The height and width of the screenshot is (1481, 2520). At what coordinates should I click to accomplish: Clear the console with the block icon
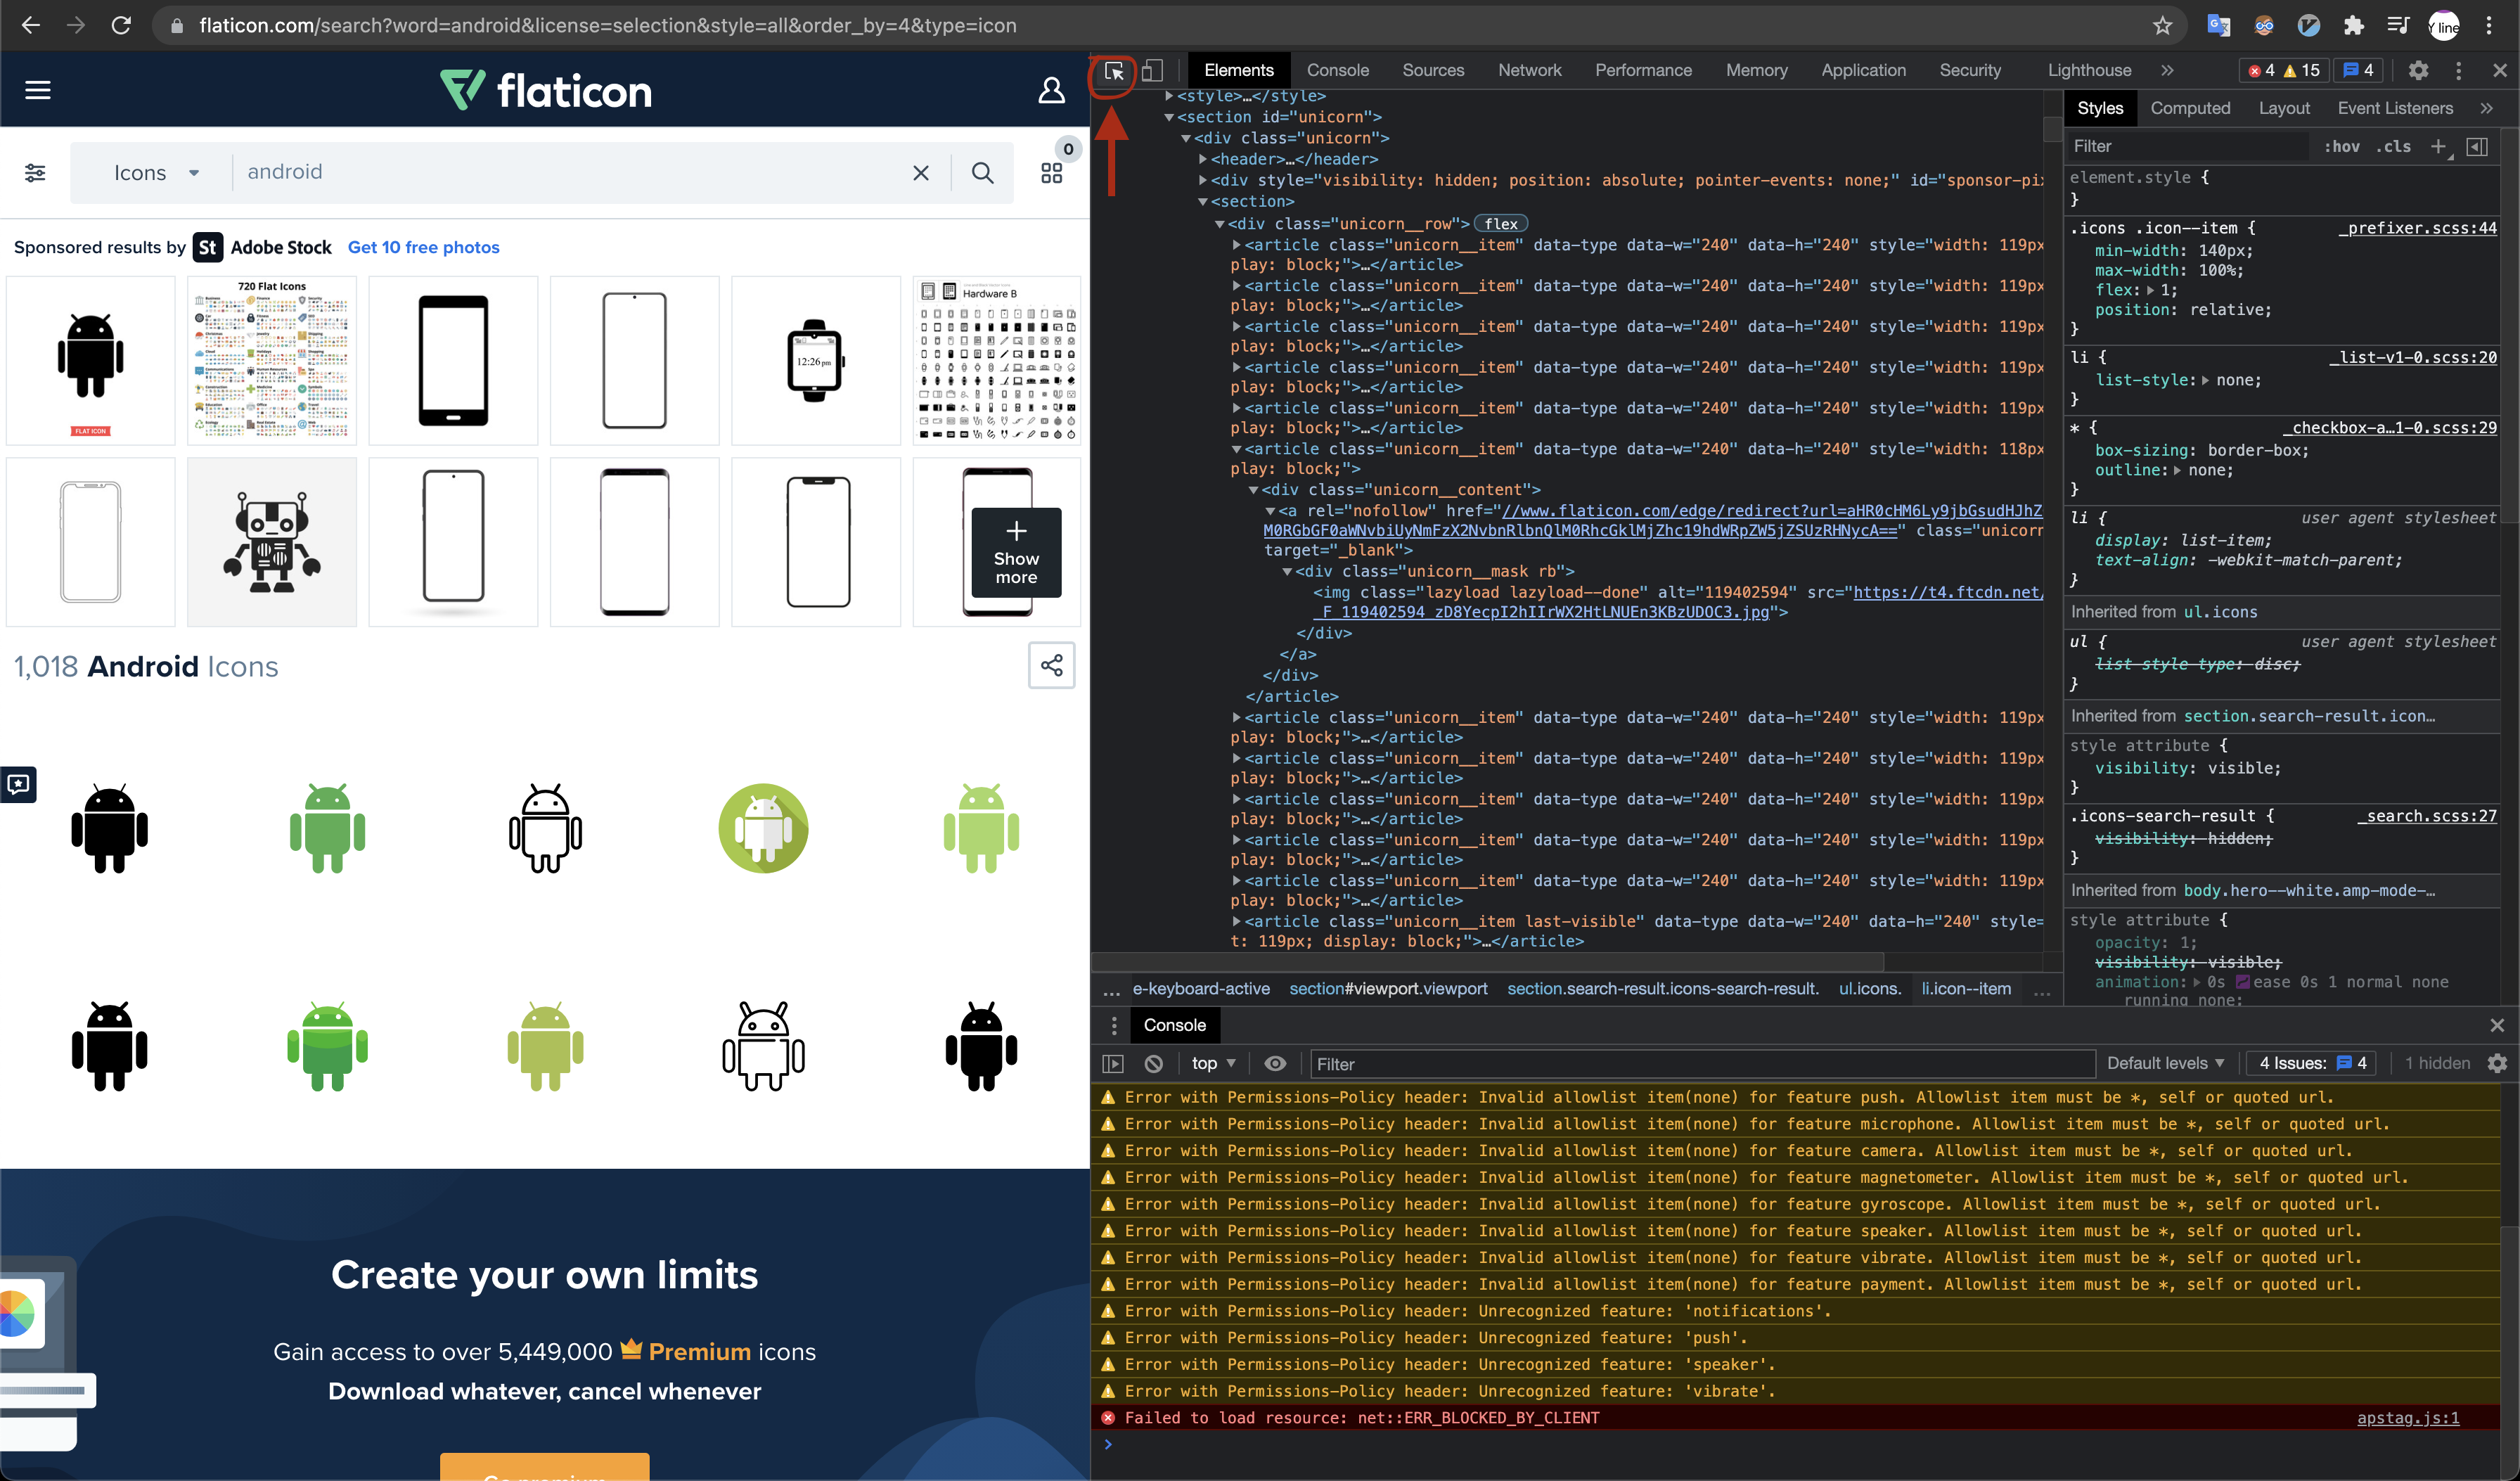[1153, 1064]
